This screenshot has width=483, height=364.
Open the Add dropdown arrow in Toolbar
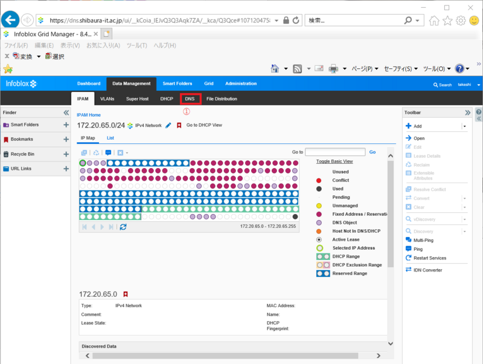click(464, 126)
